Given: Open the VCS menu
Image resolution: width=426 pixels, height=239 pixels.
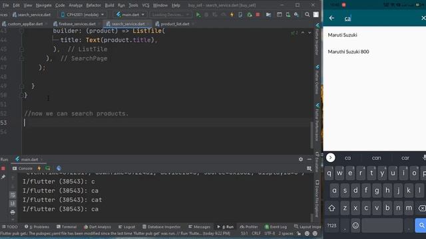Looking at the screenshot, I should point(146,5).
